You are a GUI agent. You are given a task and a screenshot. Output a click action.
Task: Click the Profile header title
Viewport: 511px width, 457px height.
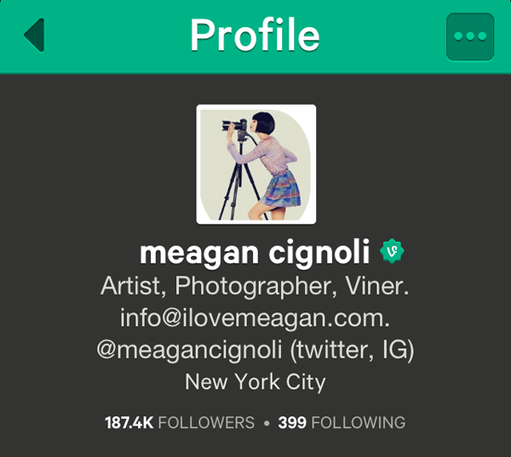tap(255, 35)
